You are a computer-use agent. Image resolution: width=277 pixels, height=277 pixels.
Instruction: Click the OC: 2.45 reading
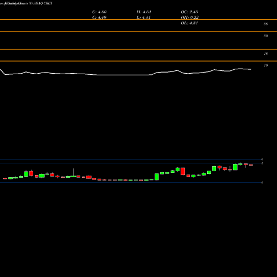[189, 12]
